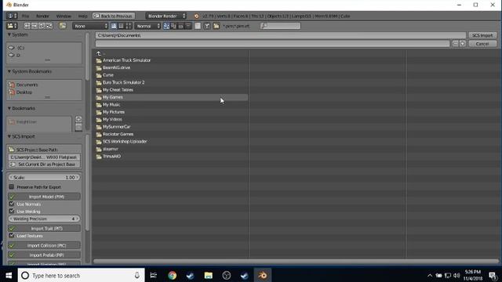The width and height of the screenshot is (502, 282).
Task: Collapse the System Bookmarks panel
Action: pos(9,71)
